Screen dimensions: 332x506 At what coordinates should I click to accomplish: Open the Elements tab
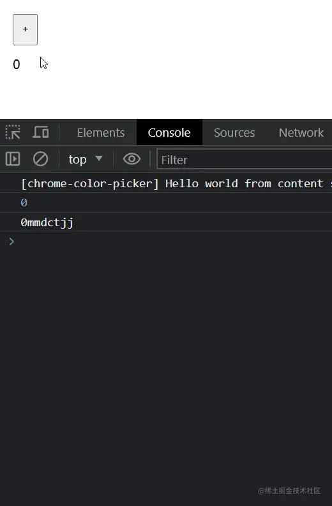coord(101,132)
